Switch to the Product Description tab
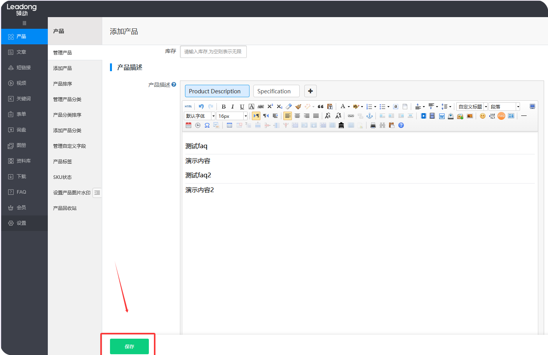The image size is (548, 355). (217, 91)
